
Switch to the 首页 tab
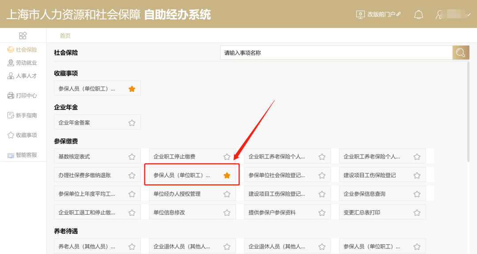[x=65, y=36]
